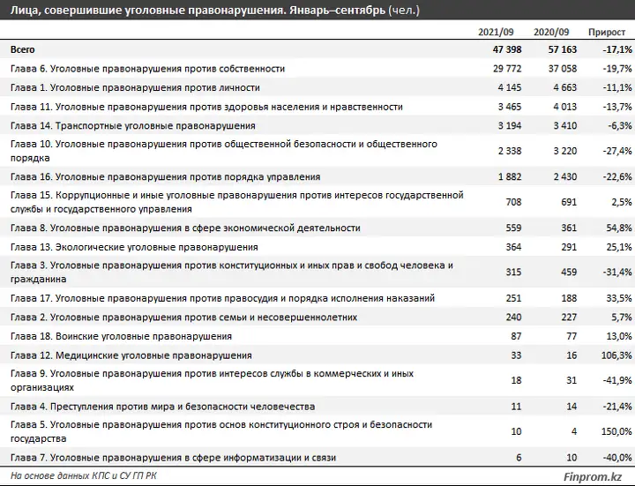Screen dimensions: 635x486
Task: Click the value 708
Action: (x=513, y=202)
